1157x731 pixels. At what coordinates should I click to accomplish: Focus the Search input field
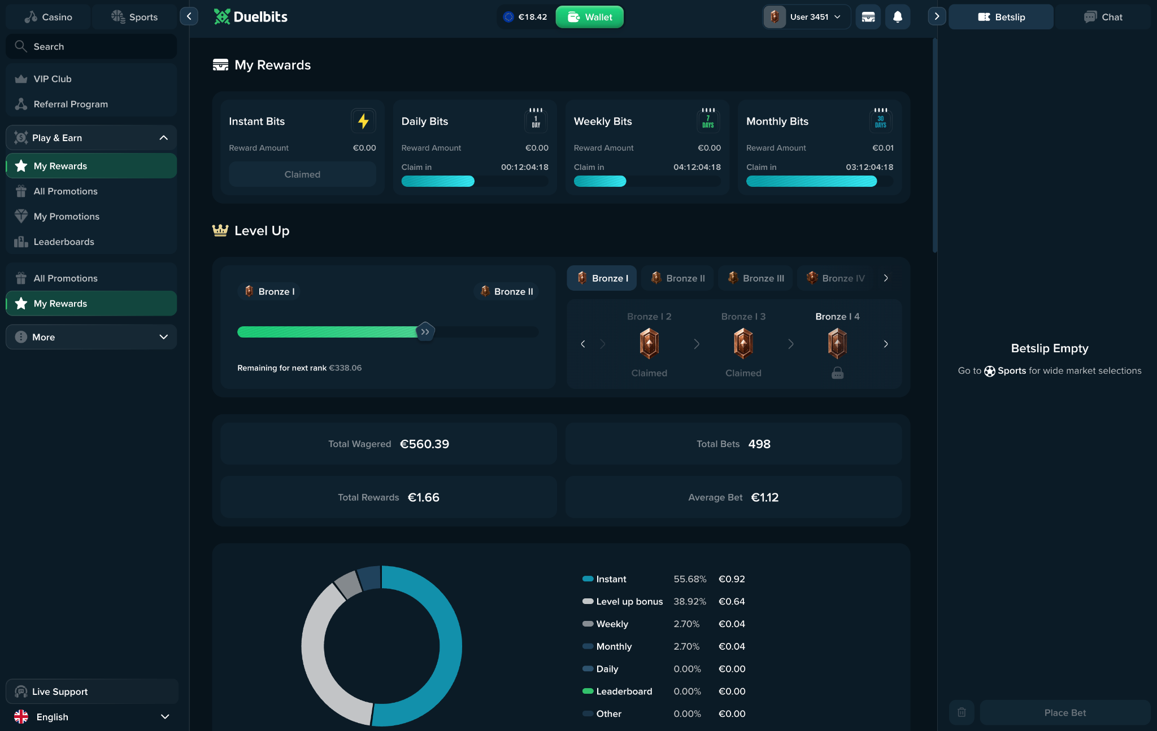[x=92, y=46]
